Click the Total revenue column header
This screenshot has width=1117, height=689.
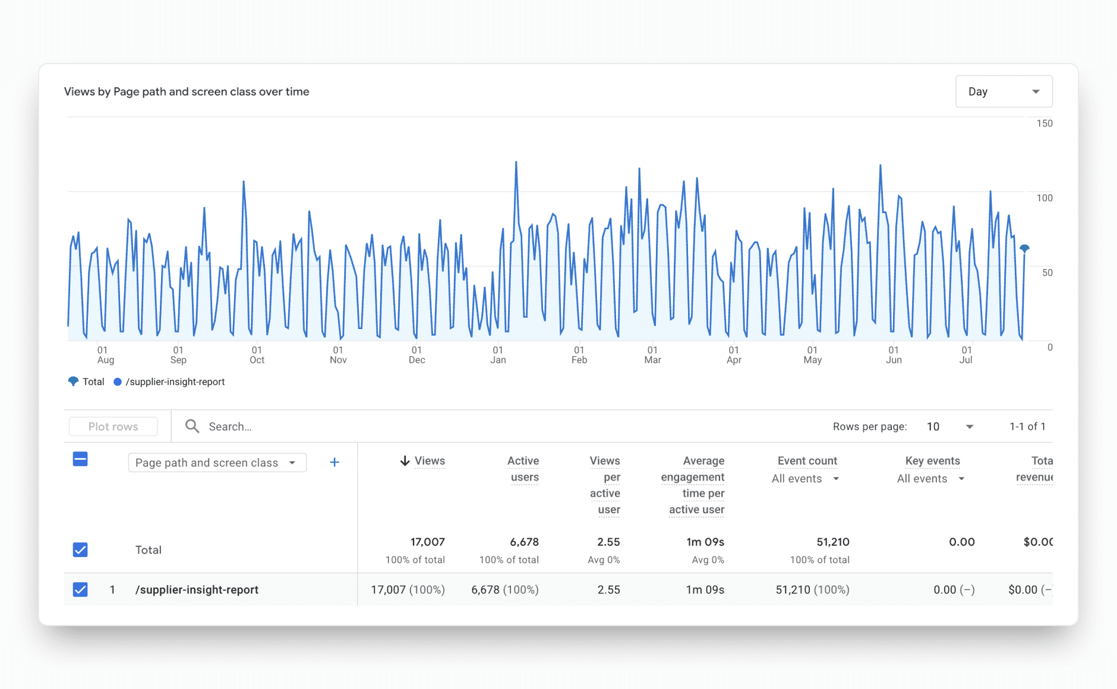point(1034,469)
